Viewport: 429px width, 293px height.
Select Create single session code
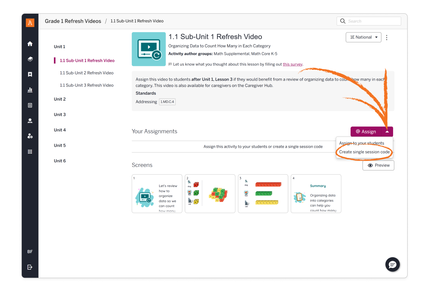(364, 152)
